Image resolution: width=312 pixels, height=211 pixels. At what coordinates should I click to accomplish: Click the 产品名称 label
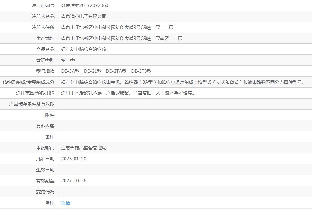45,49
